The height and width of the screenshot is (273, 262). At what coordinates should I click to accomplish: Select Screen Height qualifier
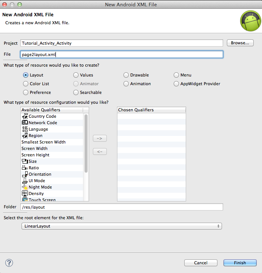pyautogui.click(x=35, y=155)
